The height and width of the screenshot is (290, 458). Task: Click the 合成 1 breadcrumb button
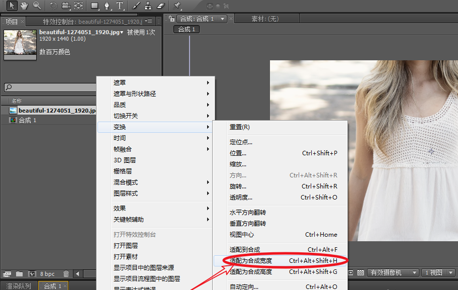187,29
